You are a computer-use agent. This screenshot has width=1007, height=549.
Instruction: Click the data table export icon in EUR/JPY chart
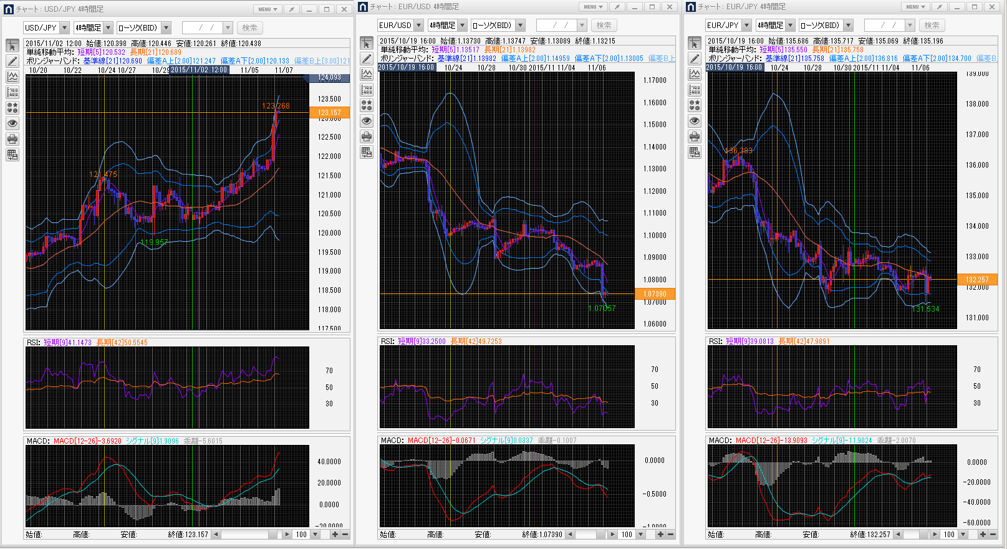click(695, 152)
